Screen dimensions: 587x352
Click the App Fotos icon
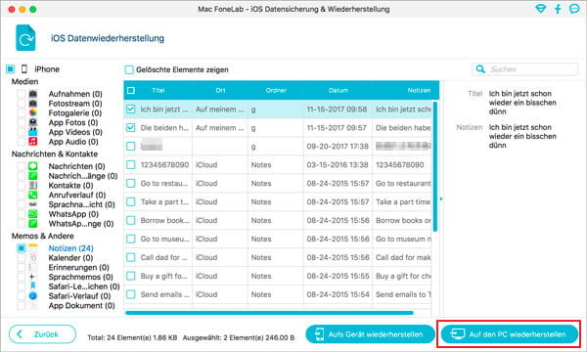[x=33, y=122]
